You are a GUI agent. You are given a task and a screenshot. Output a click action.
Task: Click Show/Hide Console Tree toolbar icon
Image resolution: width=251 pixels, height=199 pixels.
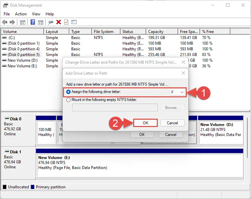pos(23,22)
